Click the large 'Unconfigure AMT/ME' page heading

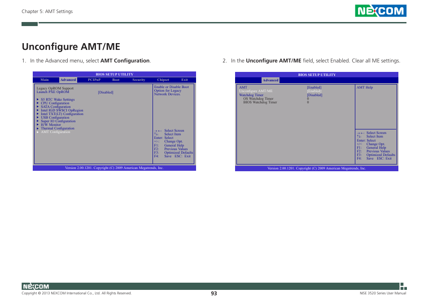(71, 47)
